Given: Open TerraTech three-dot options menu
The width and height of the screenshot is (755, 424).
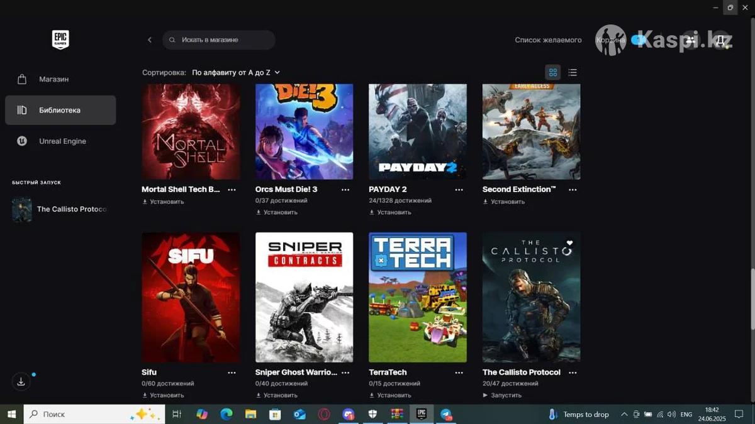Looking at the screenshot, I should click(459, 372).
